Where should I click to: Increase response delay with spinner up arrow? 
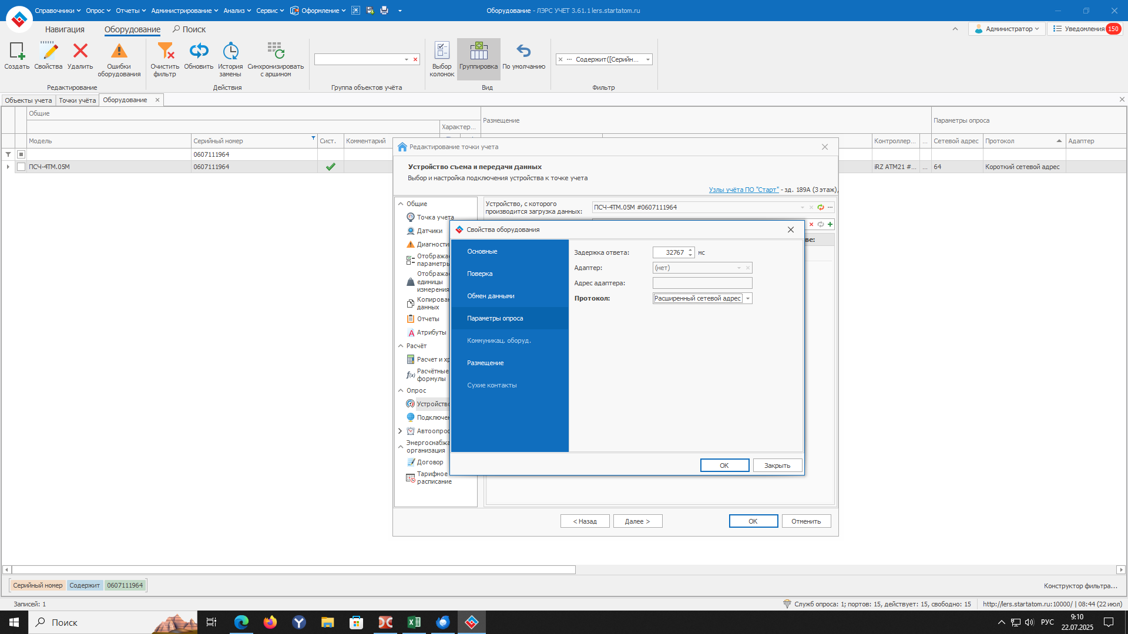(691, 250)
